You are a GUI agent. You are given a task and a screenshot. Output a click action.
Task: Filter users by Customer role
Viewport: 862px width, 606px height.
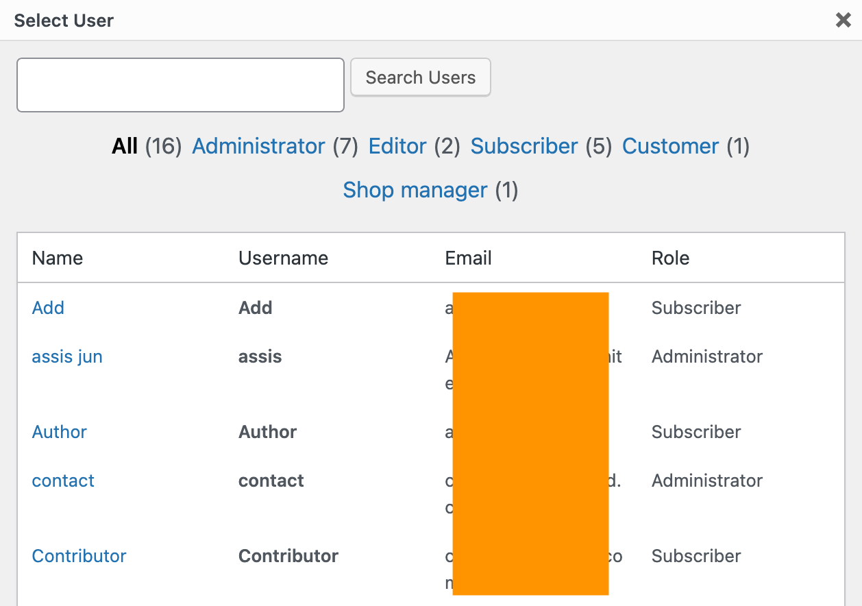(670, 146)
